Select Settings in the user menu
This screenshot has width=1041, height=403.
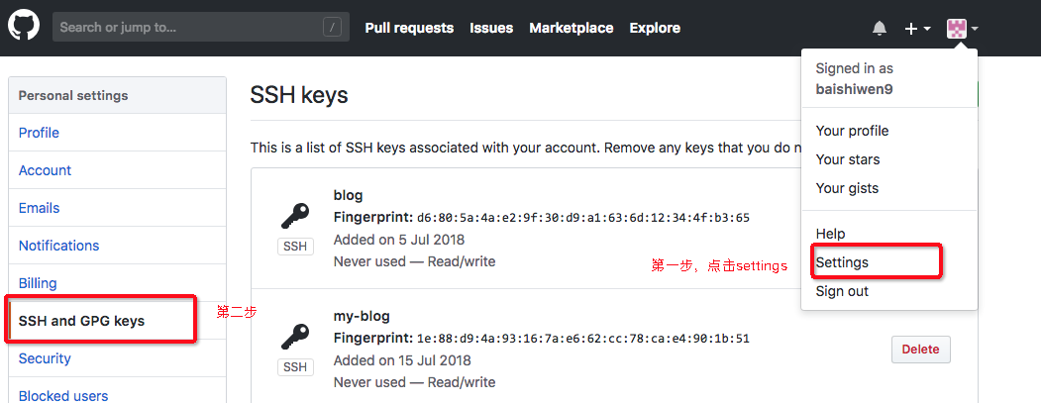click(x=842, y=262)
